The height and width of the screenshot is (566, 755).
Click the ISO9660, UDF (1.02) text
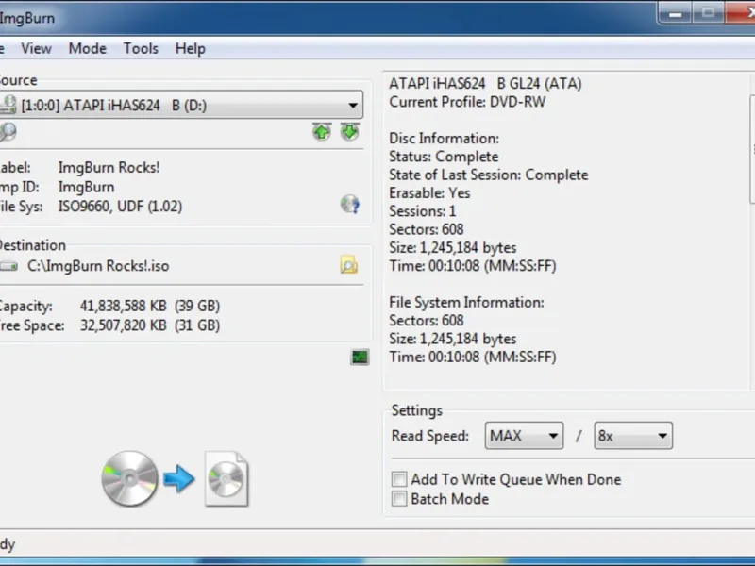pos(121,207)
